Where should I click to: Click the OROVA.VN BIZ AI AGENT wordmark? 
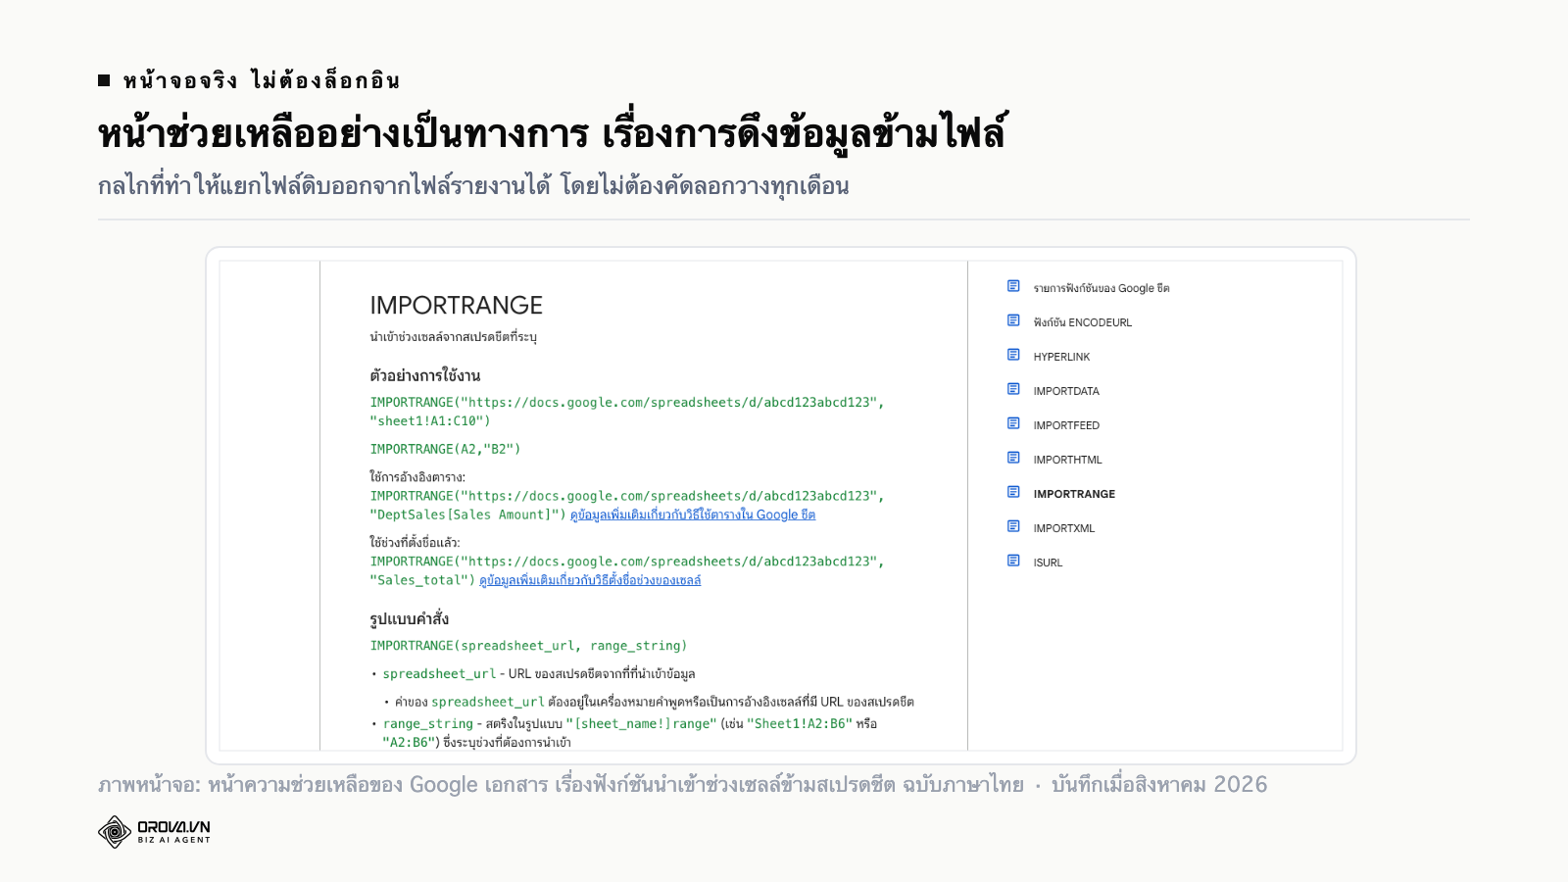coord(173,832)
